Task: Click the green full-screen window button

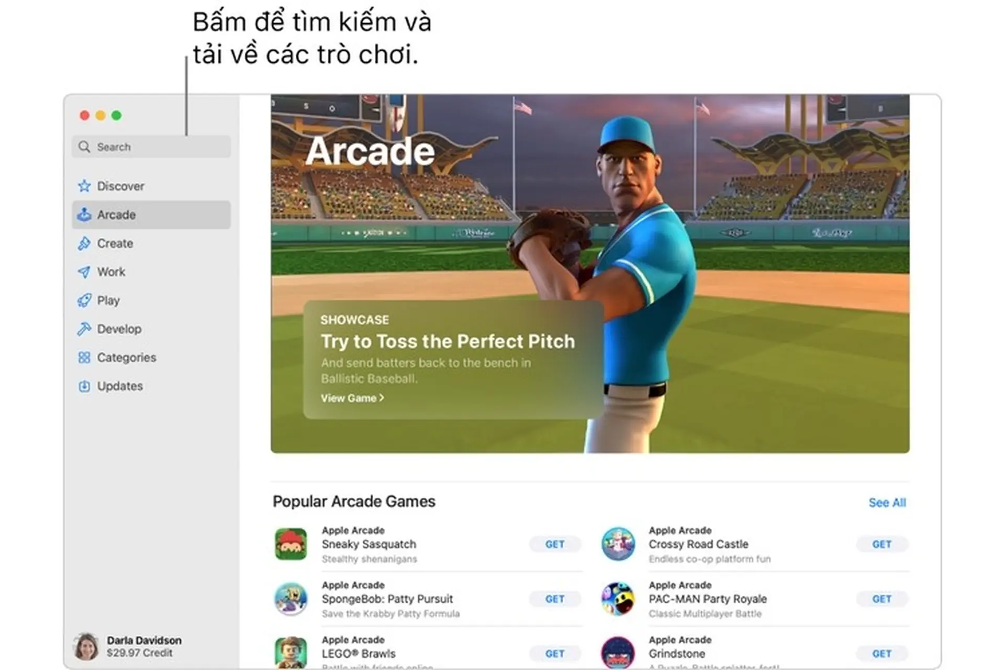Action: (x=117, y=115)
